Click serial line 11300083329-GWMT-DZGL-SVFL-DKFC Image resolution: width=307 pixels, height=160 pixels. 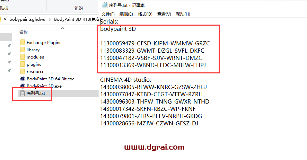click(152, 51)
